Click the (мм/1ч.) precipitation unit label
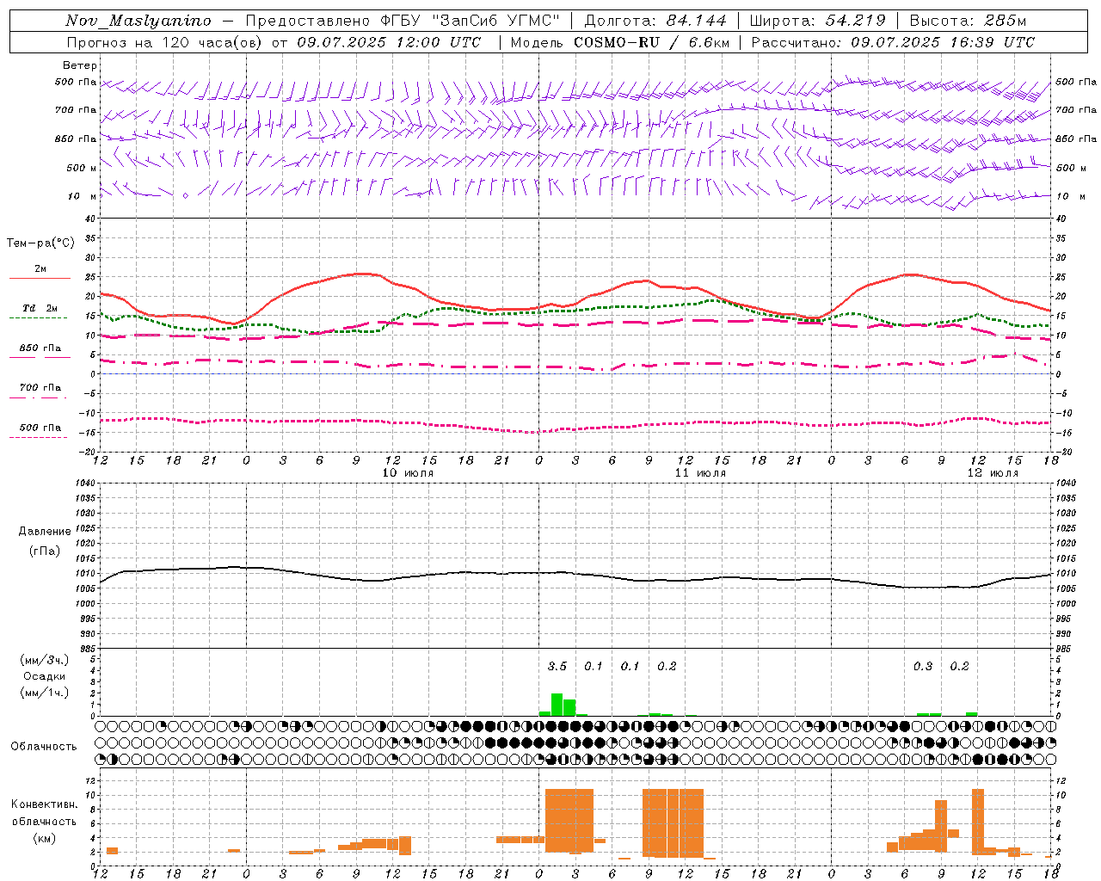 [x=45, y=693]
